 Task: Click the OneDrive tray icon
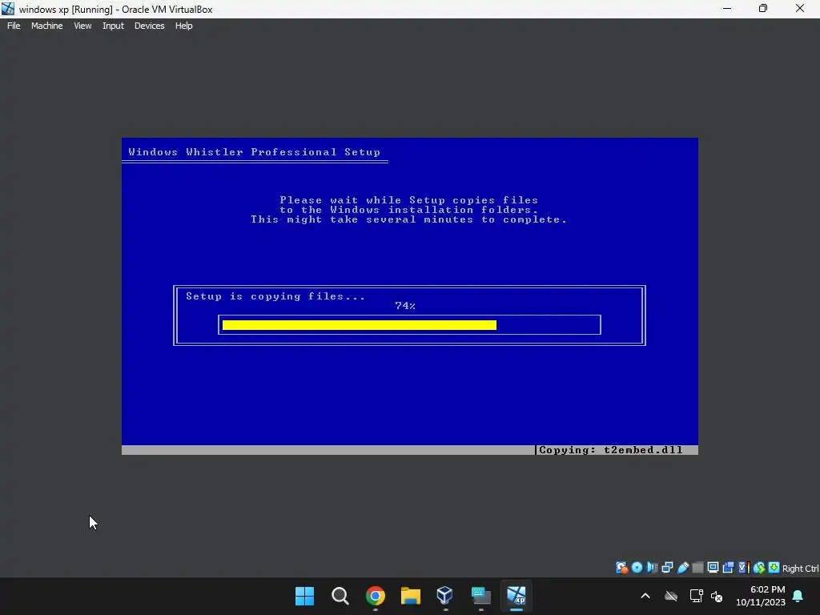point(671,596)
